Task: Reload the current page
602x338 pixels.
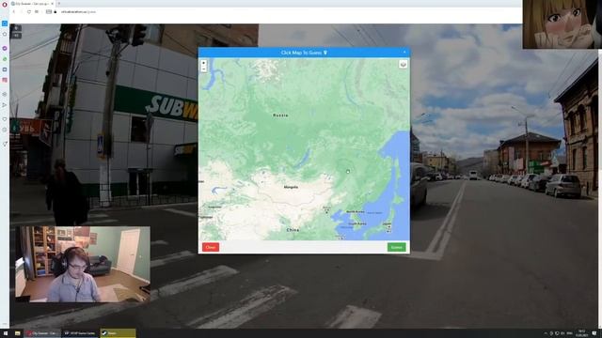Action: click(29, 12)
